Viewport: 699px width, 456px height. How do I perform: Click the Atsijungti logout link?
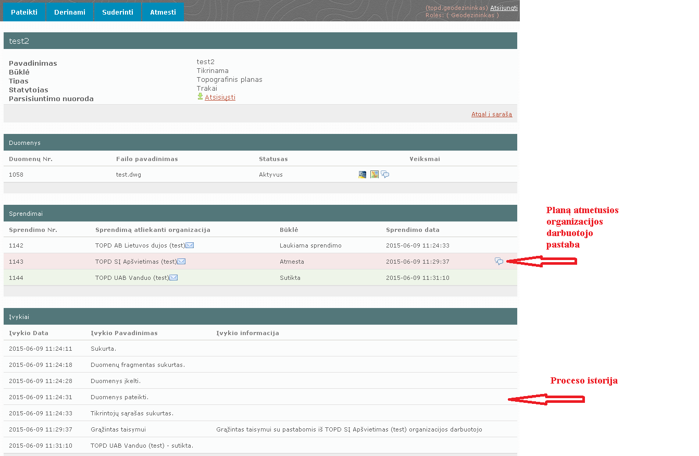coord(504,8)
